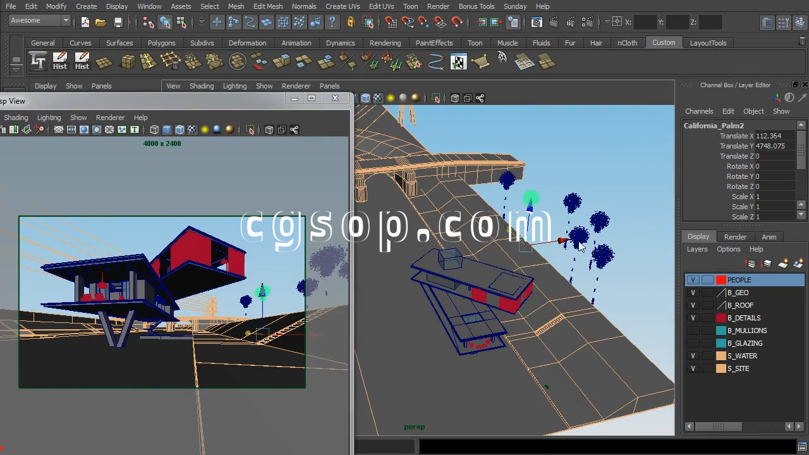
Task: Click the New Scene icon
Action: (85, 22)
